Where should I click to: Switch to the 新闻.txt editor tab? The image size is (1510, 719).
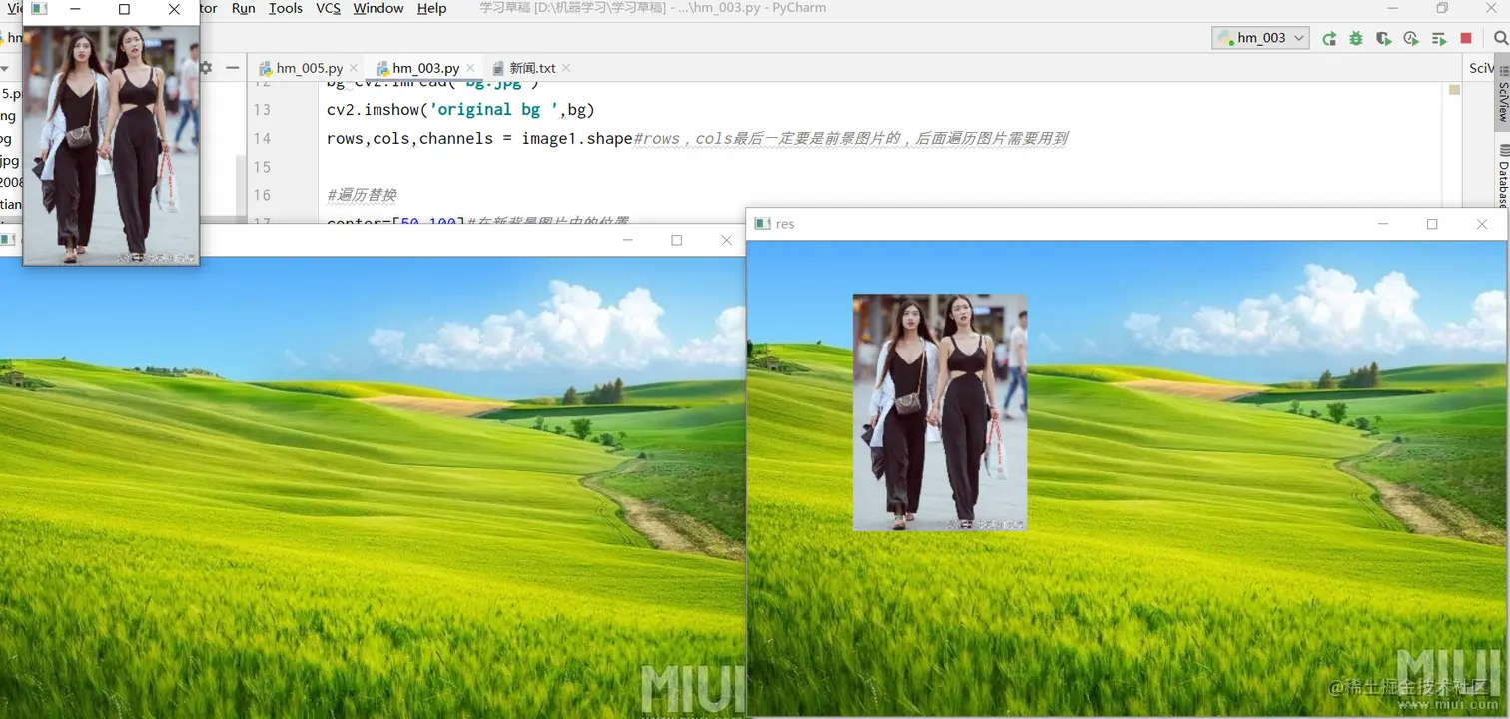pos(532,68)
